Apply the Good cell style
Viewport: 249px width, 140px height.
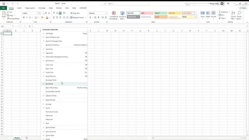pos(161,13)
